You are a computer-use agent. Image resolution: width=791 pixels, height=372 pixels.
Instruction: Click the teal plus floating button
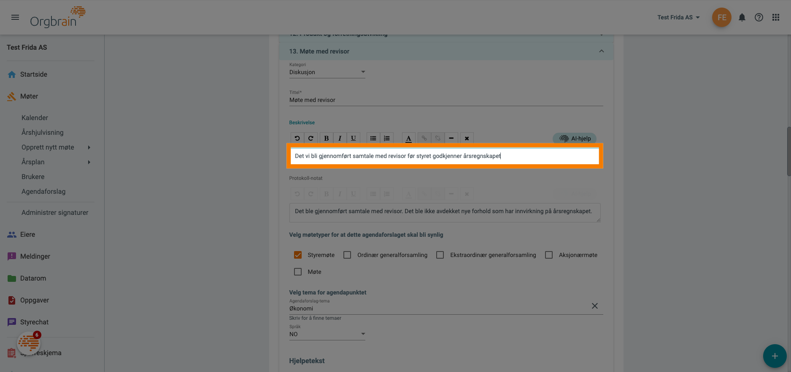coord(775,356)
